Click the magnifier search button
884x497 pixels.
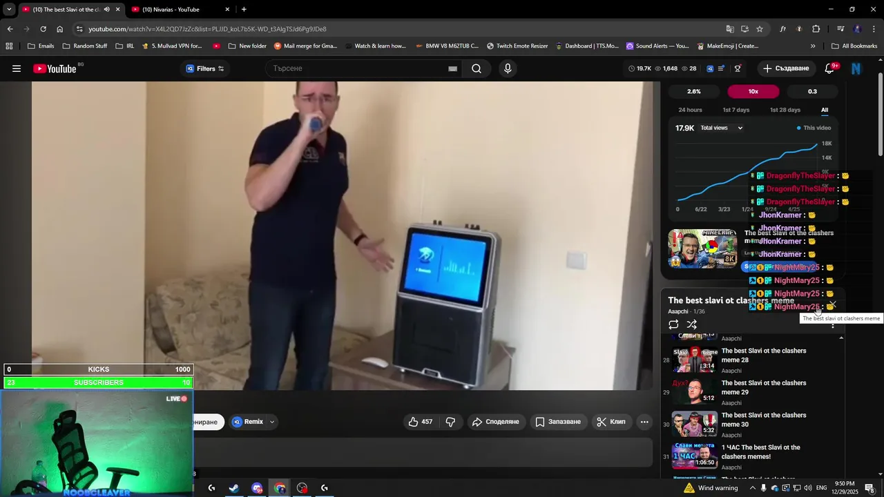pyautogui.click(x=477, y=68)
